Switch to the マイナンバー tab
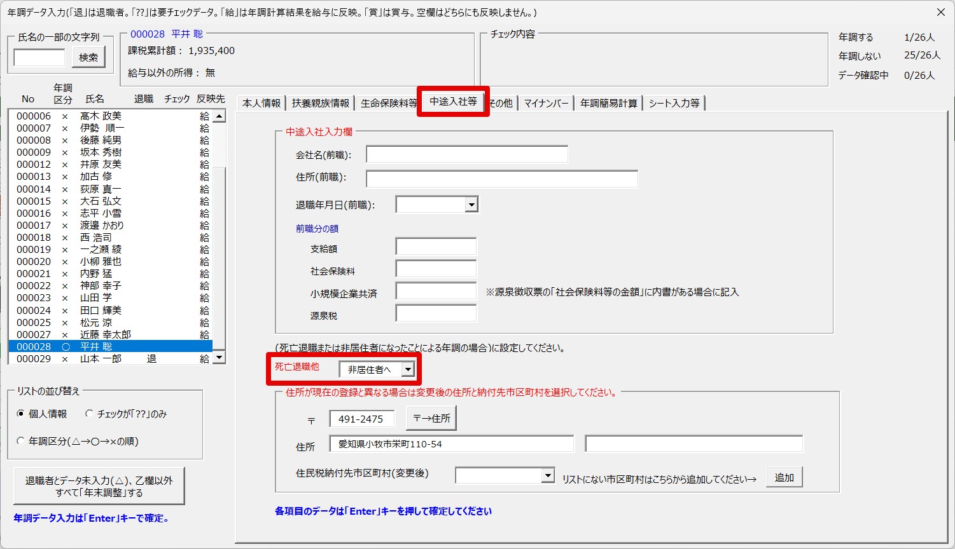Screen dimensions: 955x549 [x=546, y=103]
